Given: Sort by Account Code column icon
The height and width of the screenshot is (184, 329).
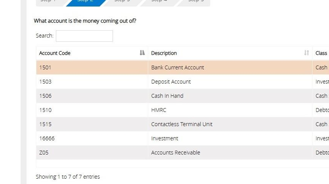Looking at the screenshot, I should (x=142, y=53).
